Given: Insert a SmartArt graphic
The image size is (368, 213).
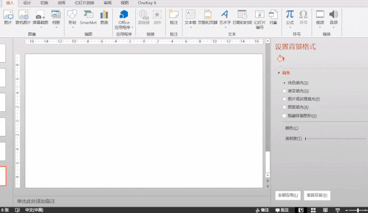Looking at the screenshot, I should point(88,17).
